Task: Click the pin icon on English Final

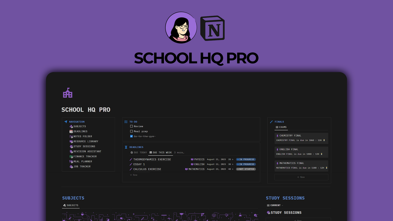Action: click(277, 149)
